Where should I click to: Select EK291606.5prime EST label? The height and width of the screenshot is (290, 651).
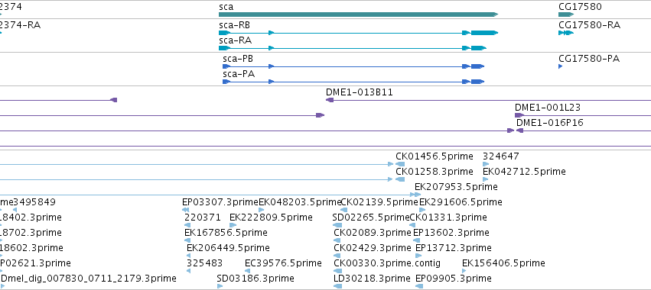click(x=461, y=202)
